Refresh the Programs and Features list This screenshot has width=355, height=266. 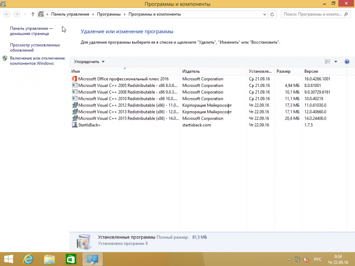tap(272, 14)
